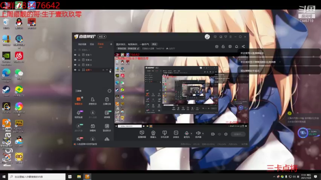Move 全屏 1 source up with arrow
This screenshot has width=321, height=180.
click(x=103, y=70)
